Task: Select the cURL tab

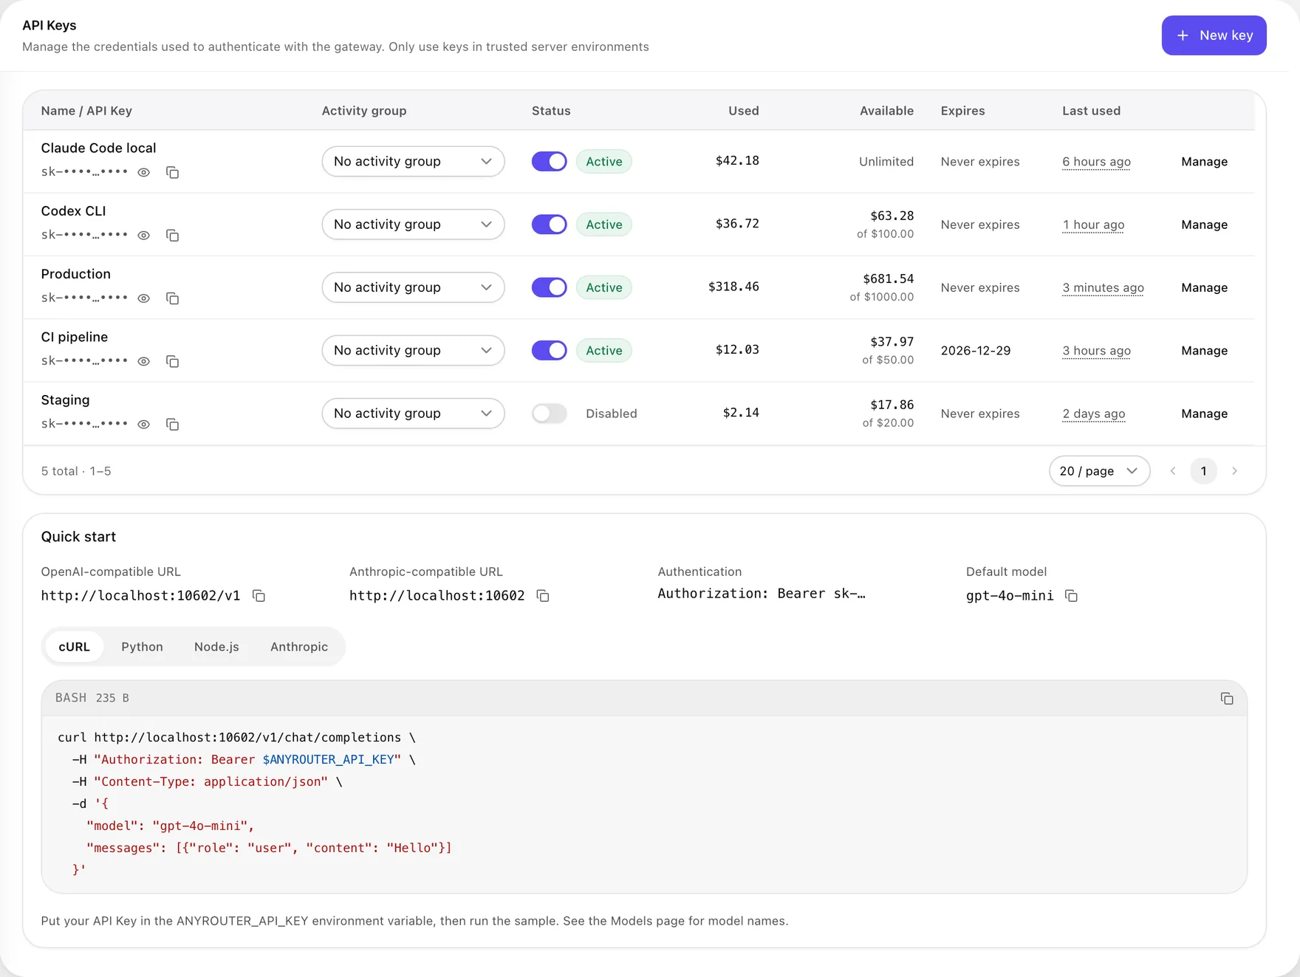Action: pyautogui.click(x=75, y=647)
